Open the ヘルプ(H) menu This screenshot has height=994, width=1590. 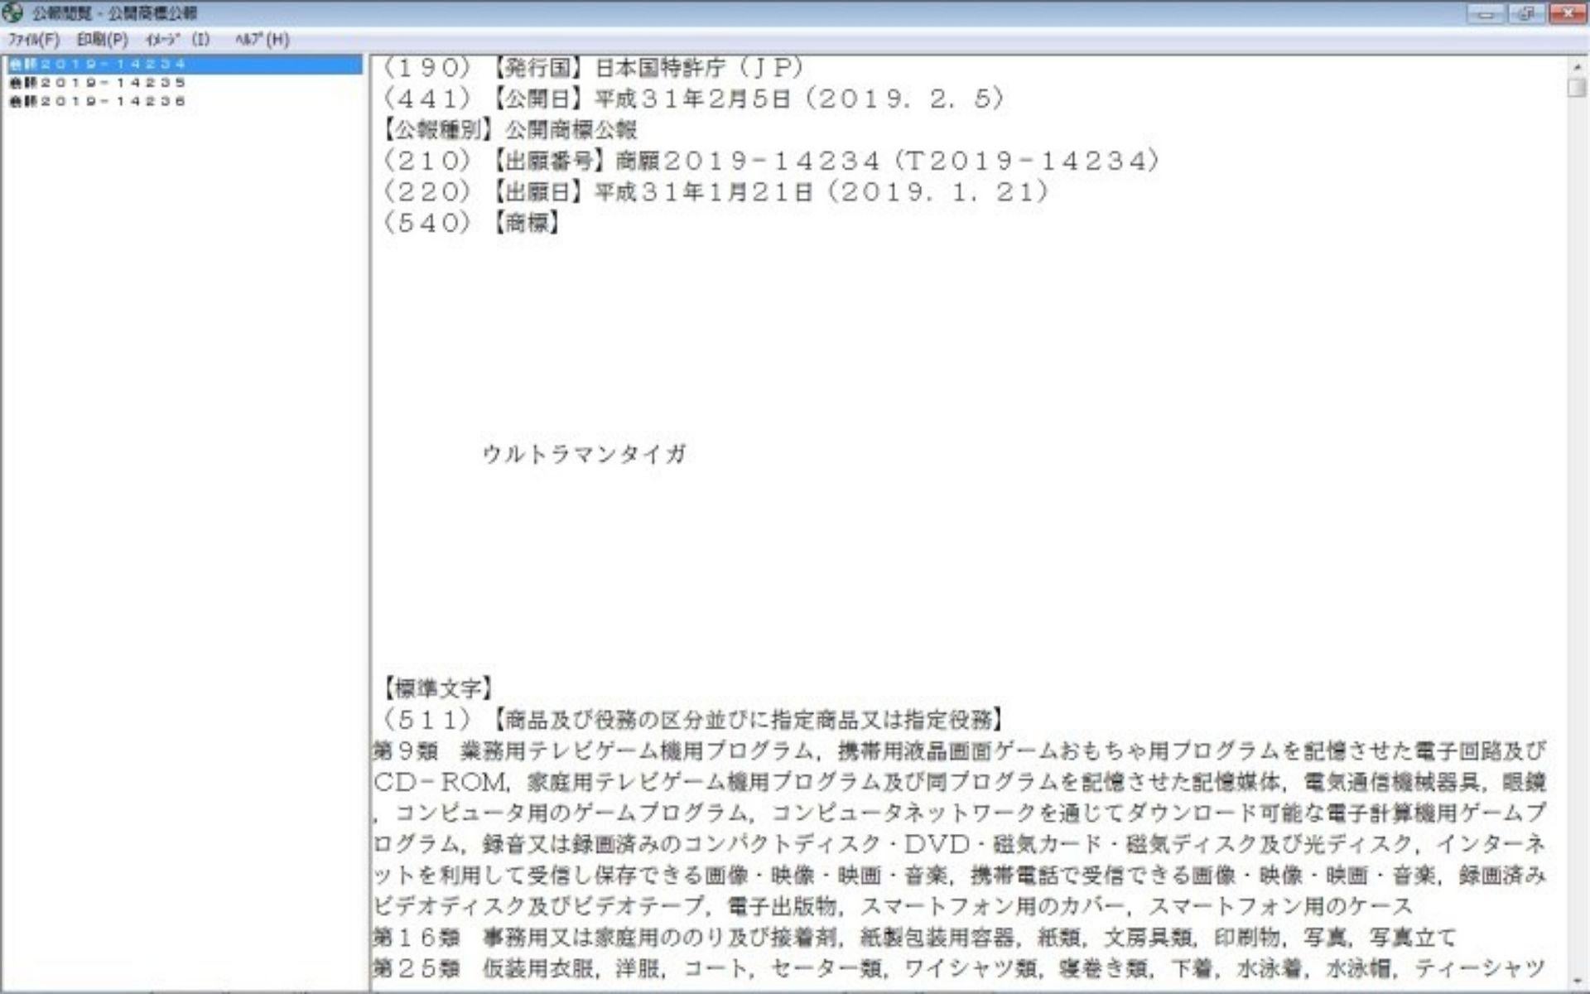pos(262,40)
